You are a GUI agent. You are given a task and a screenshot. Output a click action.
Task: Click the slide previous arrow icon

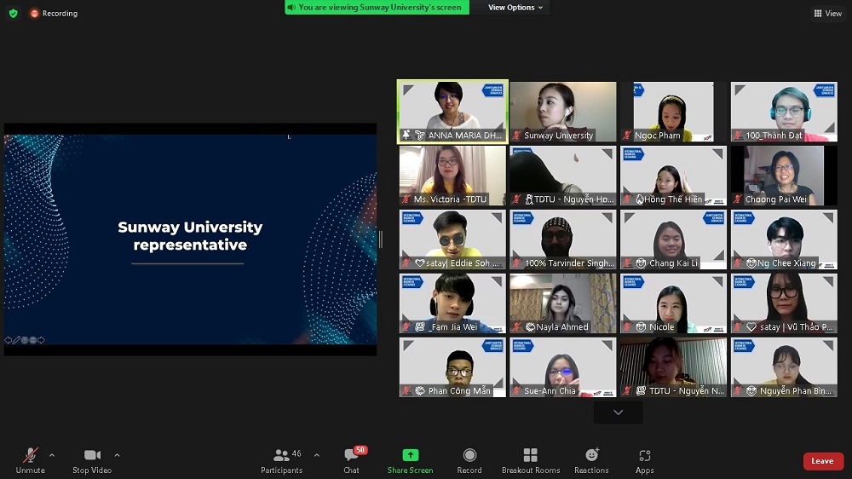[9, 340]
